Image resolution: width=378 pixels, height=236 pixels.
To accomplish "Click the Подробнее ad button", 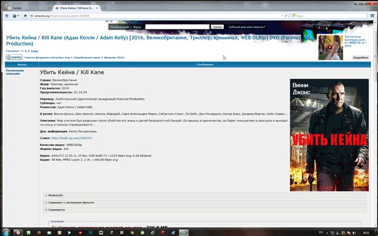I will click(361, 58).
